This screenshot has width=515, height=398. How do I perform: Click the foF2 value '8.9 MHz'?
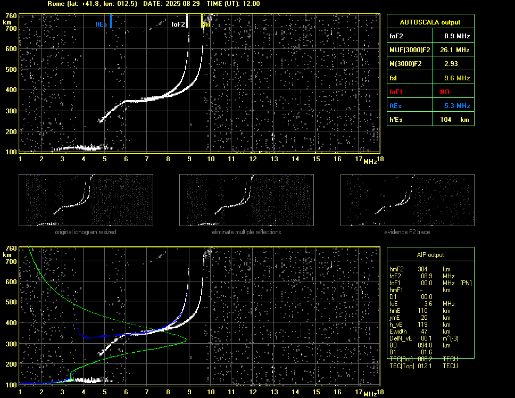coord(457,36)
